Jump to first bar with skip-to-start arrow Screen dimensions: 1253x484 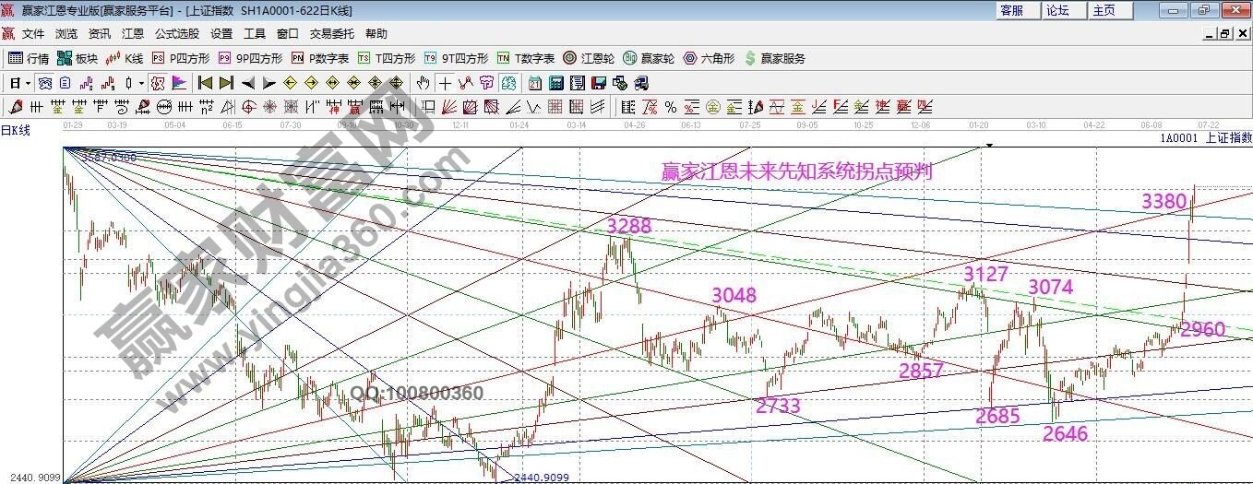pos(205,83)
